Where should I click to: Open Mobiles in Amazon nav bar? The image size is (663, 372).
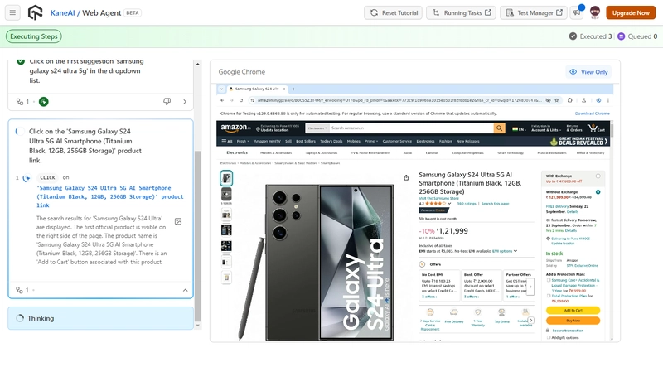point(354,141)
